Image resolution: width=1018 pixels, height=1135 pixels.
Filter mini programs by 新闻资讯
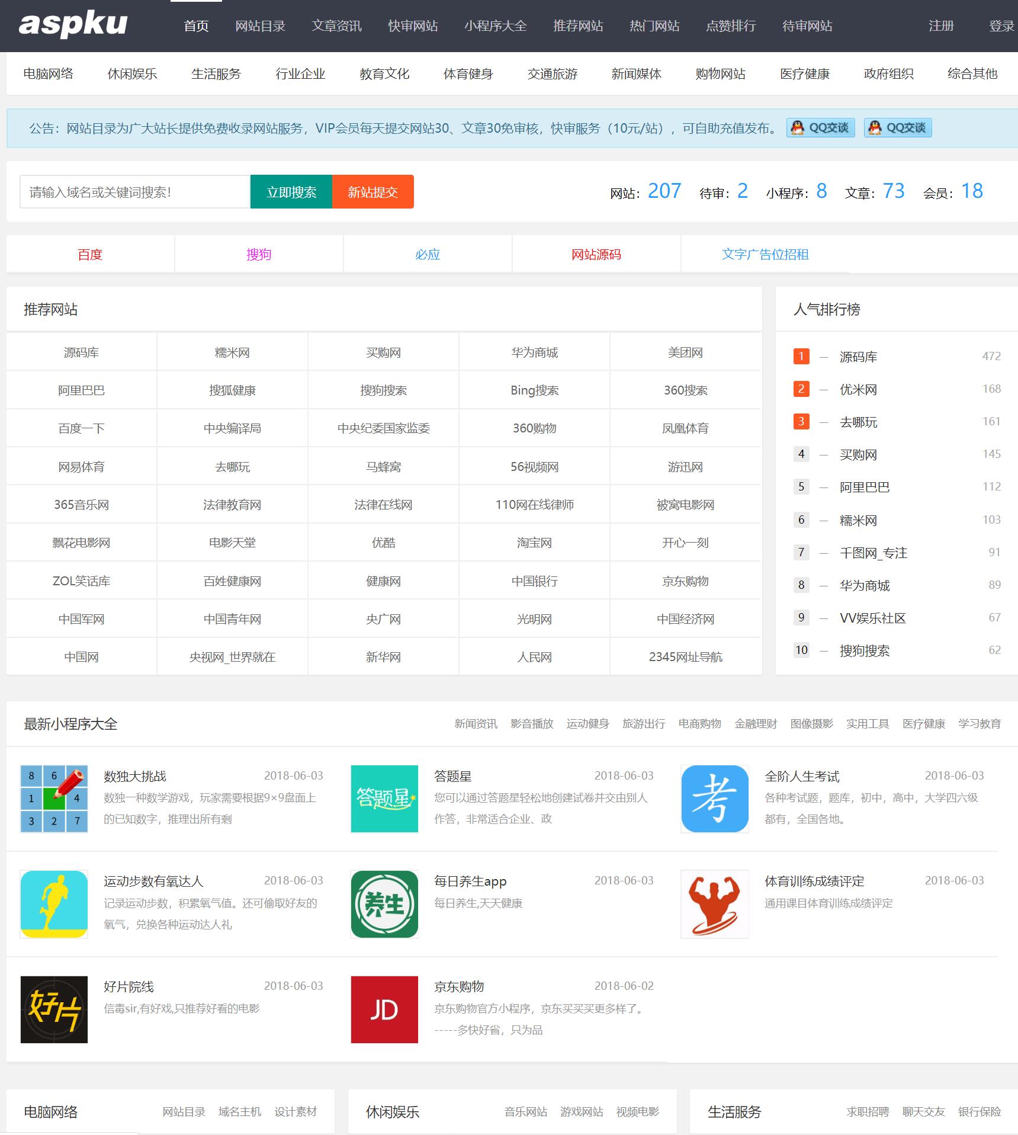[476, 724]
